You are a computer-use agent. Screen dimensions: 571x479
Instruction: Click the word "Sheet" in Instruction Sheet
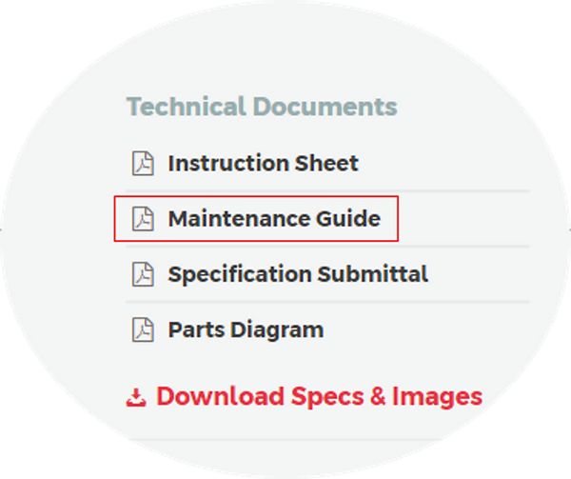pyautogui.click(x=326, y=163)
